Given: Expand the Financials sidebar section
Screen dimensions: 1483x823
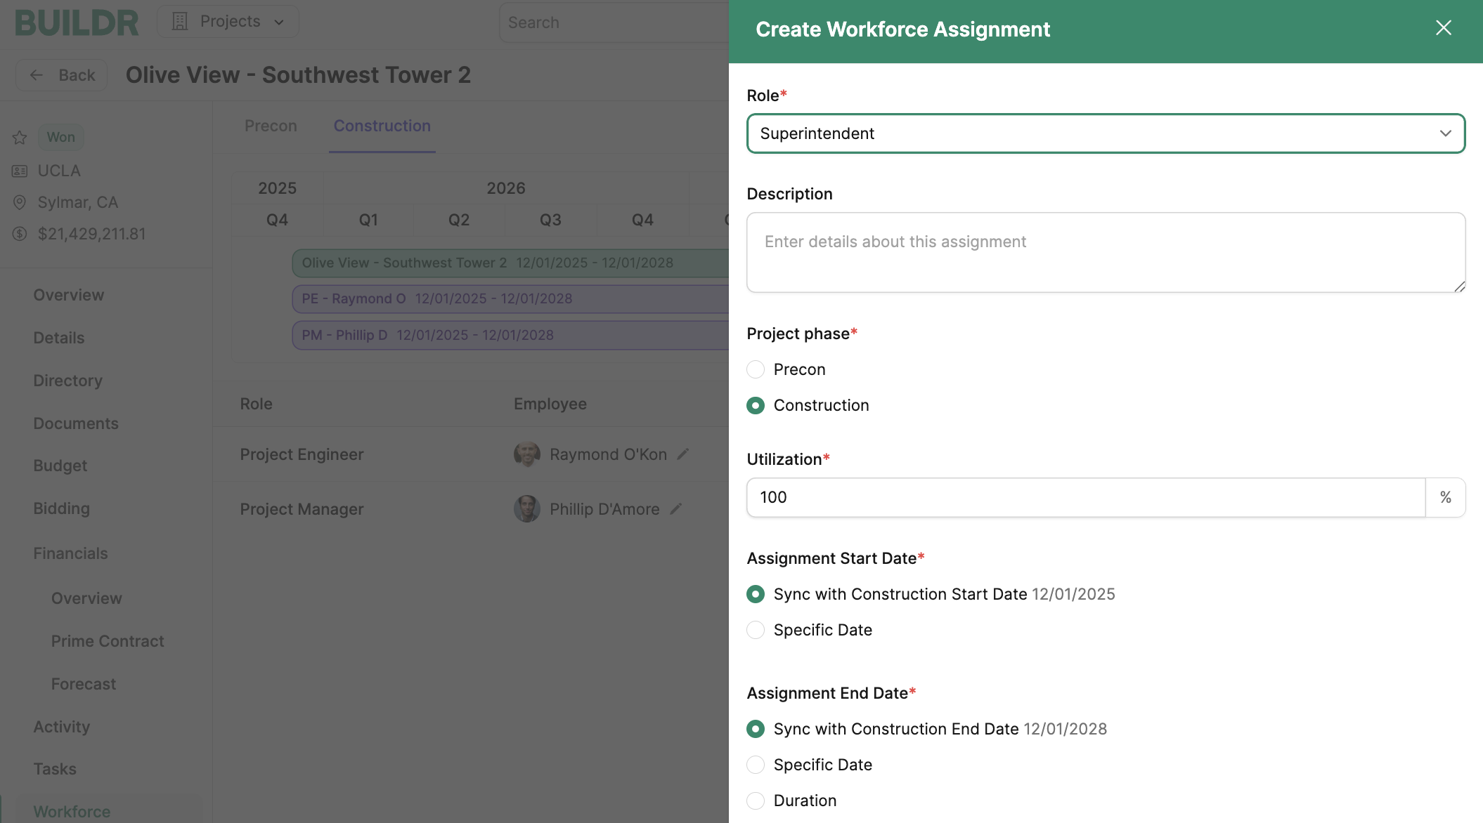Looking at the screenshot, I should click(x=71, y=553).
